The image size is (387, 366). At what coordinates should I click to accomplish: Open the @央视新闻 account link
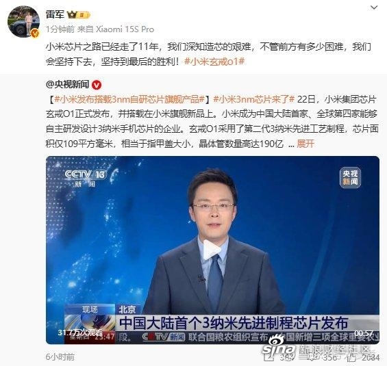[x=67, y=85]
